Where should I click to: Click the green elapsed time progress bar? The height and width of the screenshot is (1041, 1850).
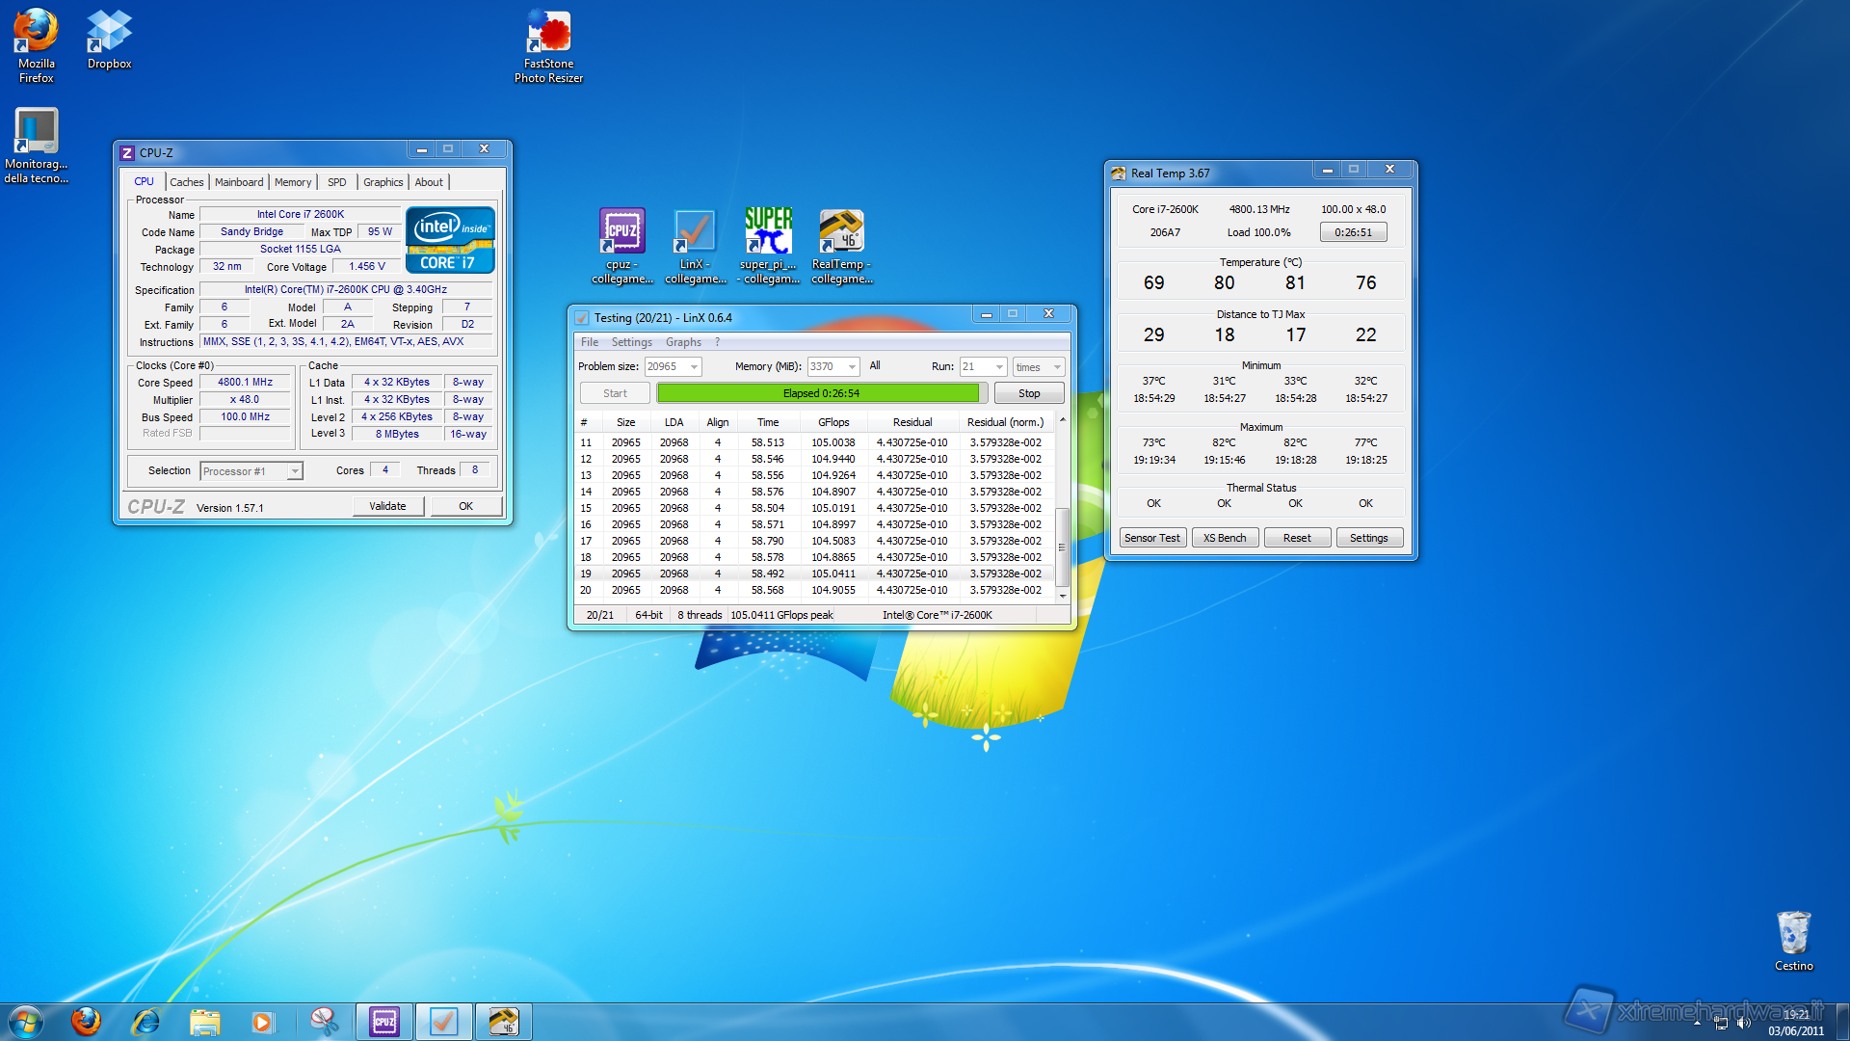tap(819, 393)
